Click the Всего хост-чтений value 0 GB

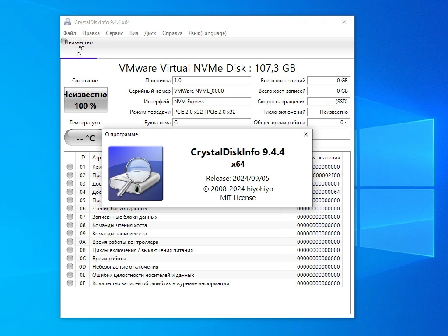[329, 80]
